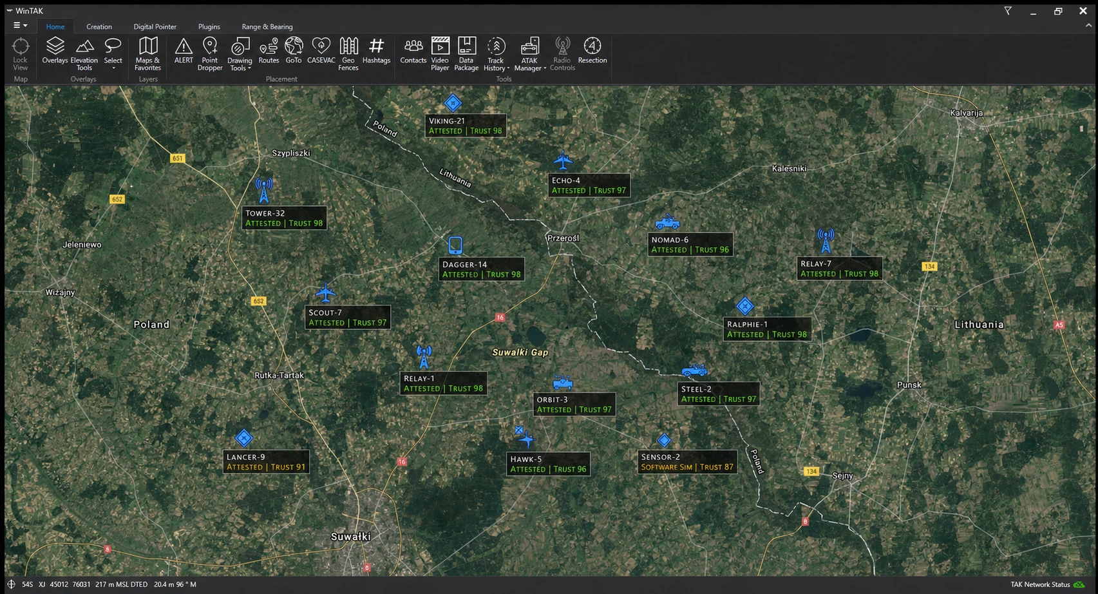Click the coordinates crosshair icon in status bar
The image size is (1098, 594).
click(x=11, y=584)
